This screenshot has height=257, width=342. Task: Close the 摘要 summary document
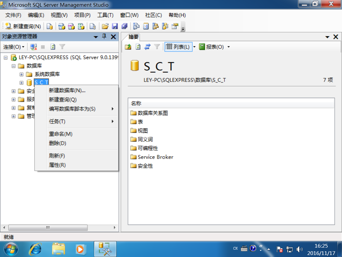pos(336,37)
